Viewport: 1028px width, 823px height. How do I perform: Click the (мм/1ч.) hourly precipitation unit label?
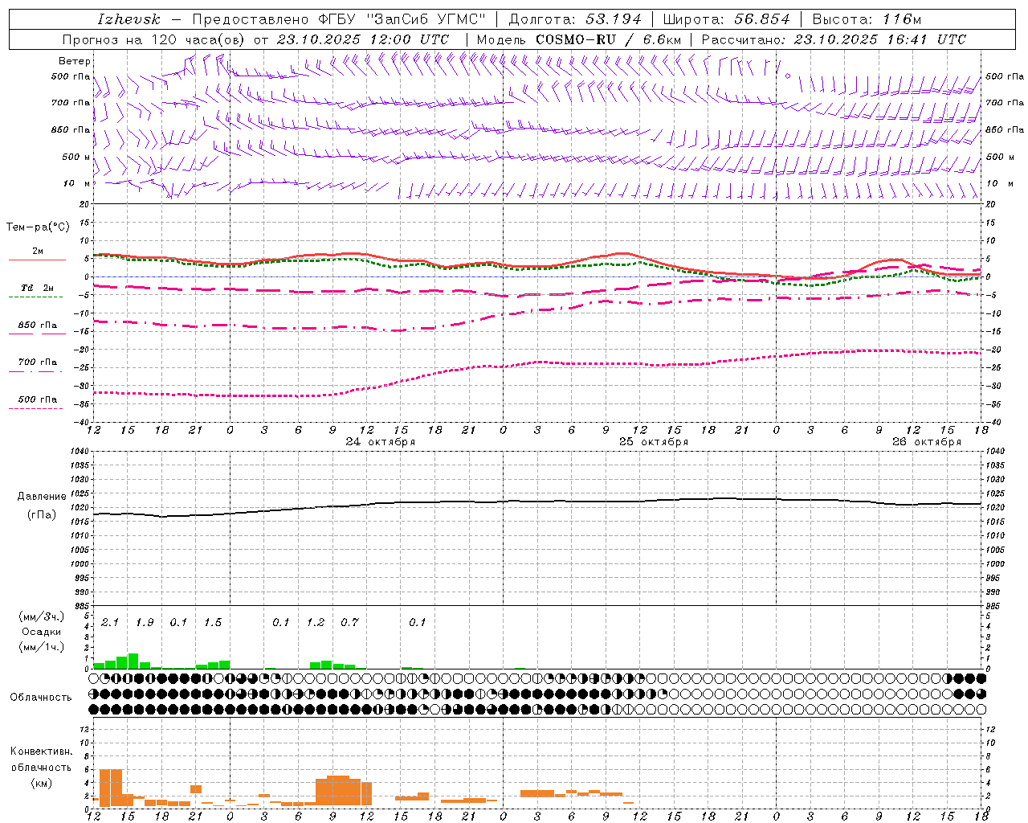[42, 646]
